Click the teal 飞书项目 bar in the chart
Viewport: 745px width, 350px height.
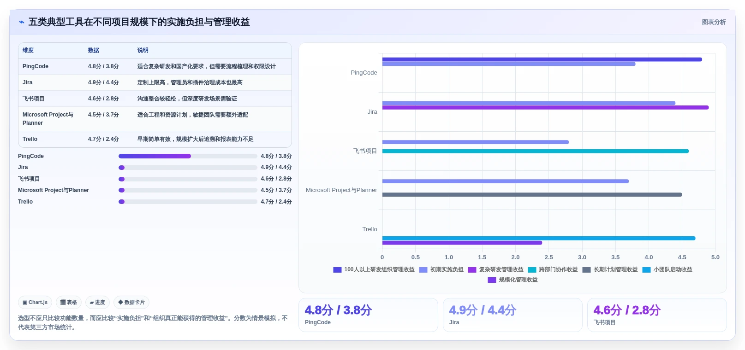536,151
